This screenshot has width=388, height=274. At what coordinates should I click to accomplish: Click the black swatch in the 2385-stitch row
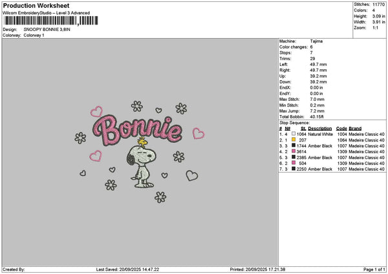click(294, 157)
